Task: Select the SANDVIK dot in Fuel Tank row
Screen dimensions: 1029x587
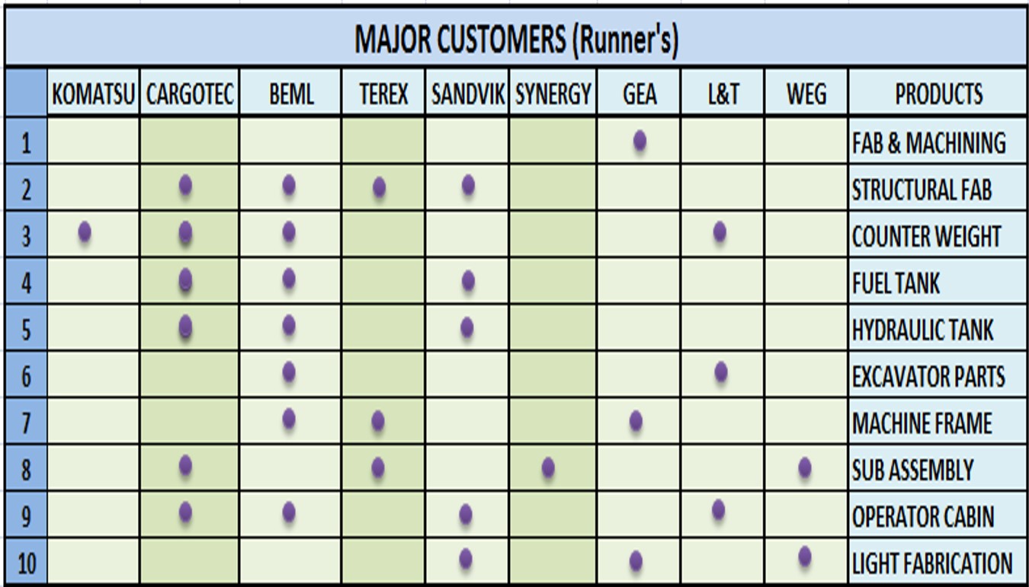Action: point(468,281)
